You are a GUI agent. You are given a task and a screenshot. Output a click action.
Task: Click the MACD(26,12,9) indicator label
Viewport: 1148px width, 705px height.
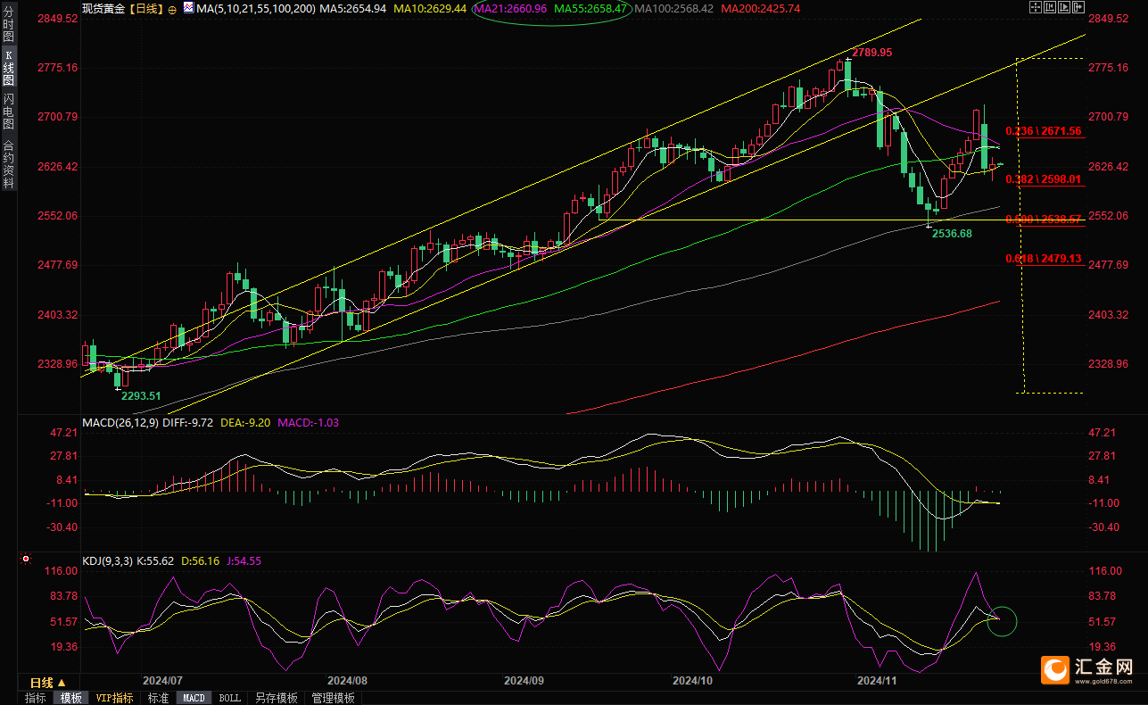tap(120, 422)
